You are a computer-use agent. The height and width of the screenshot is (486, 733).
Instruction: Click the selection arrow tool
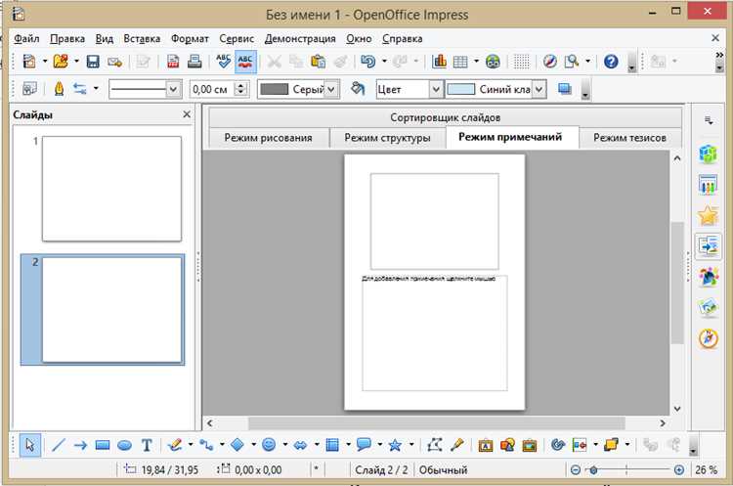pyautogui.click(x=30, y=445)
